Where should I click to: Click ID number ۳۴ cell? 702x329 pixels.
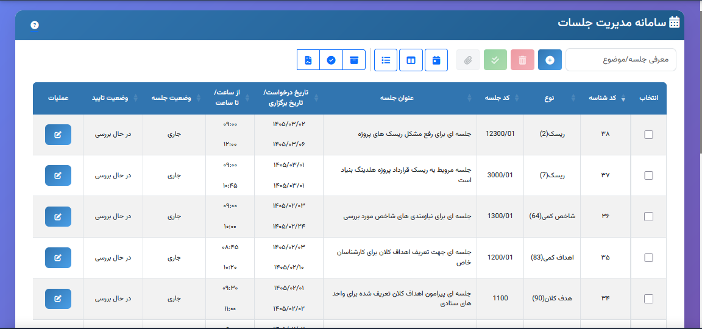tap(605, 299)
